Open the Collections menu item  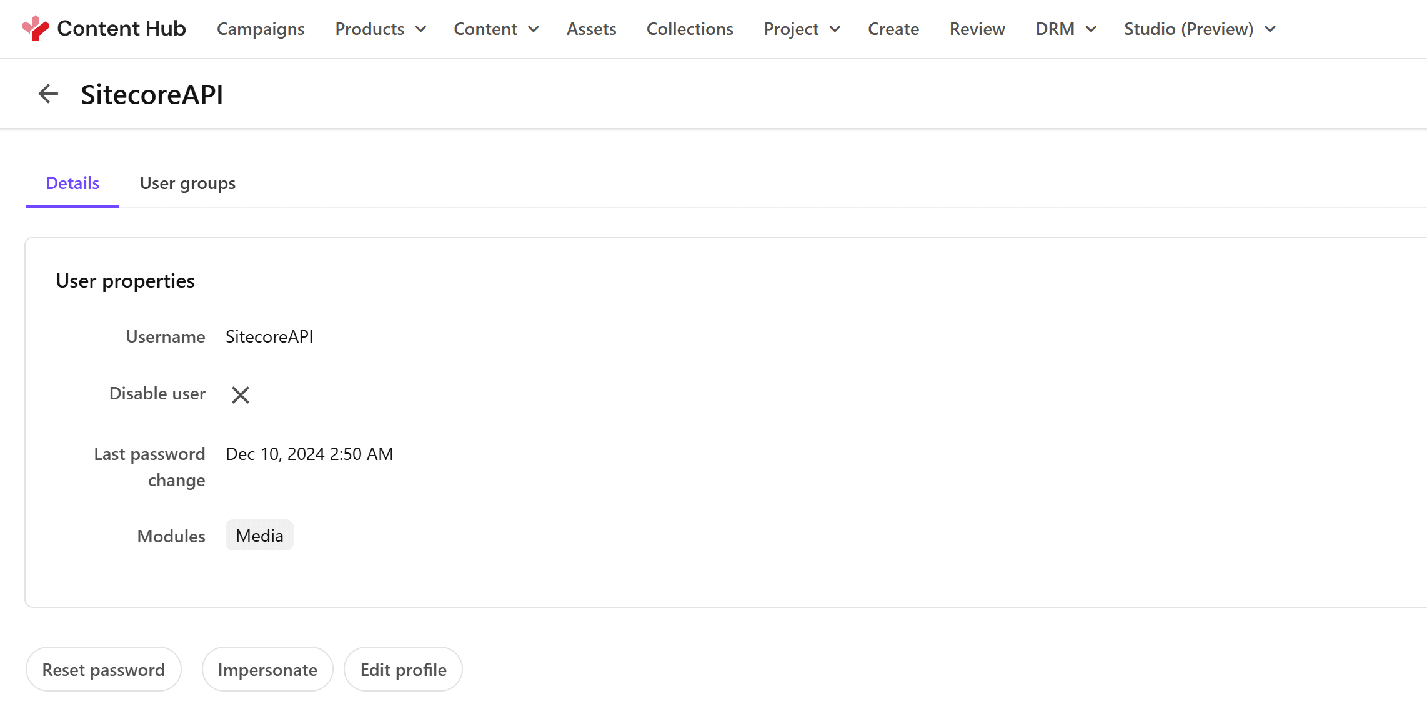coord(690,29)
